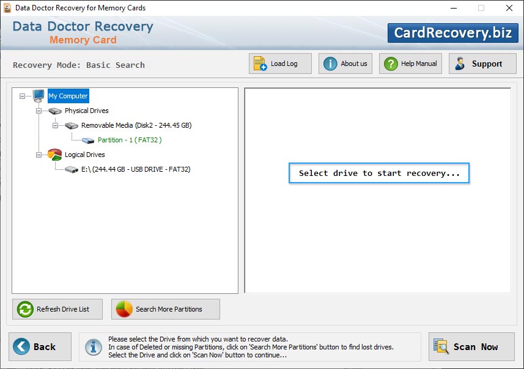Click the Load Log document icon

point(260,64)
